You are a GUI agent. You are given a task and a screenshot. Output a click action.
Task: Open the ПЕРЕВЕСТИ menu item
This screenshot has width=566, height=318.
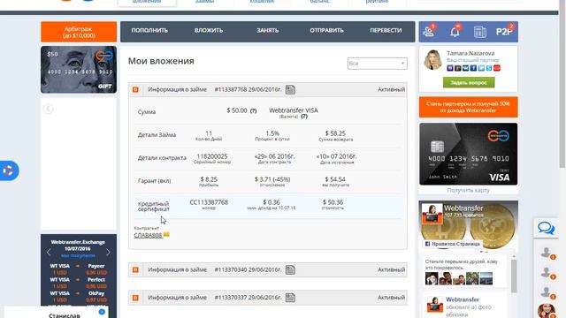click(x=386, y=31)
